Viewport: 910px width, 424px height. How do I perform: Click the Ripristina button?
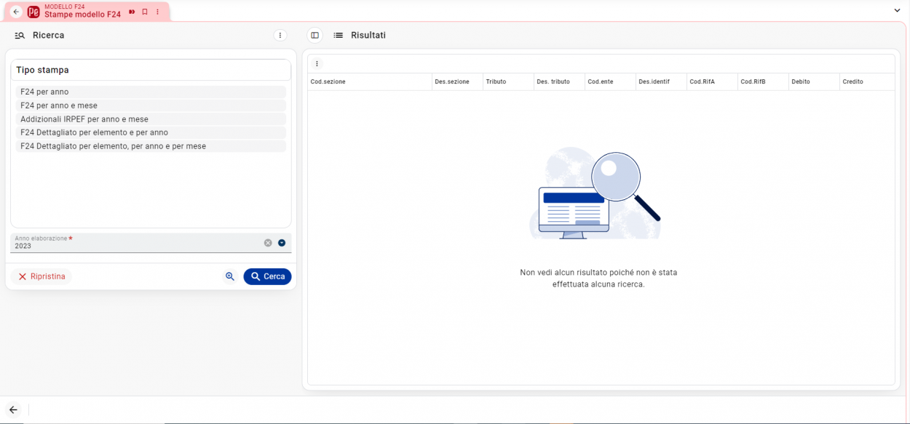[41, 276]
